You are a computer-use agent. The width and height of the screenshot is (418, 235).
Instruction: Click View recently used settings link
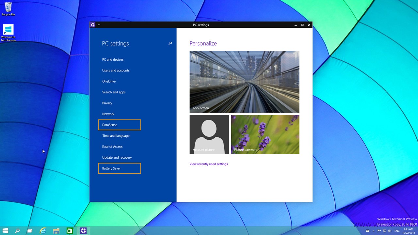[209, 164]
